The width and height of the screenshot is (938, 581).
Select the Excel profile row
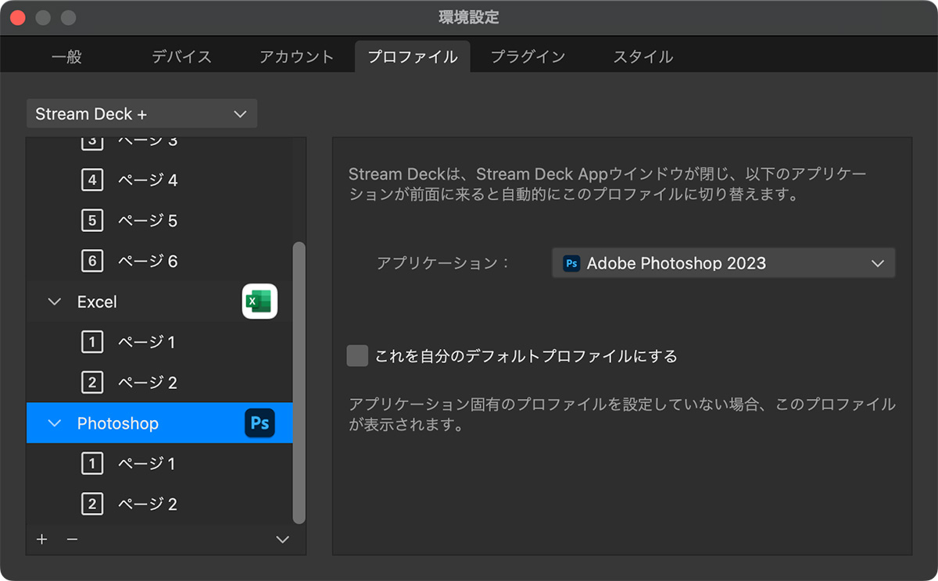[x=159, y=301]
